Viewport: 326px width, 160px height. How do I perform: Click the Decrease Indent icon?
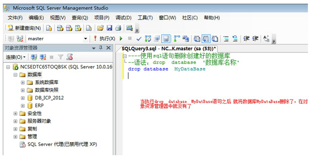(247, 39)
